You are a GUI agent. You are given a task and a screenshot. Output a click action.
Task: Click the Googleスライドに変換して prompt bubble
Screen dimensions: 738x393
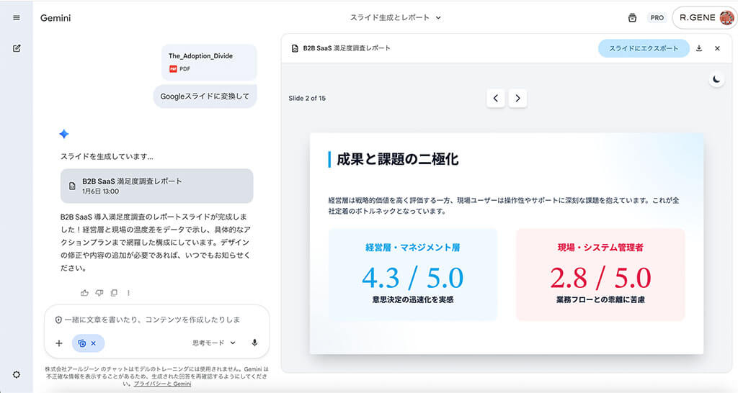click(205, 96)
